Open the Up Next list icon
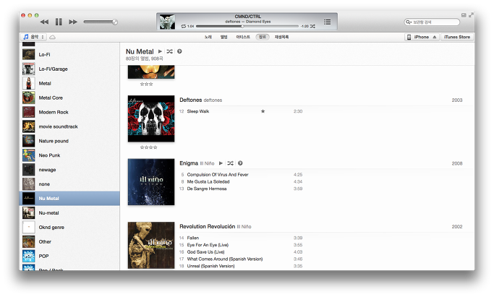 click(x=328, y=22)
